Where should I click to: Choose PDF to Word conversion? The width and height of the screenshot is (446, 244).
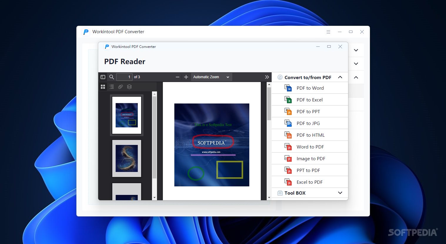pos(310,88)
